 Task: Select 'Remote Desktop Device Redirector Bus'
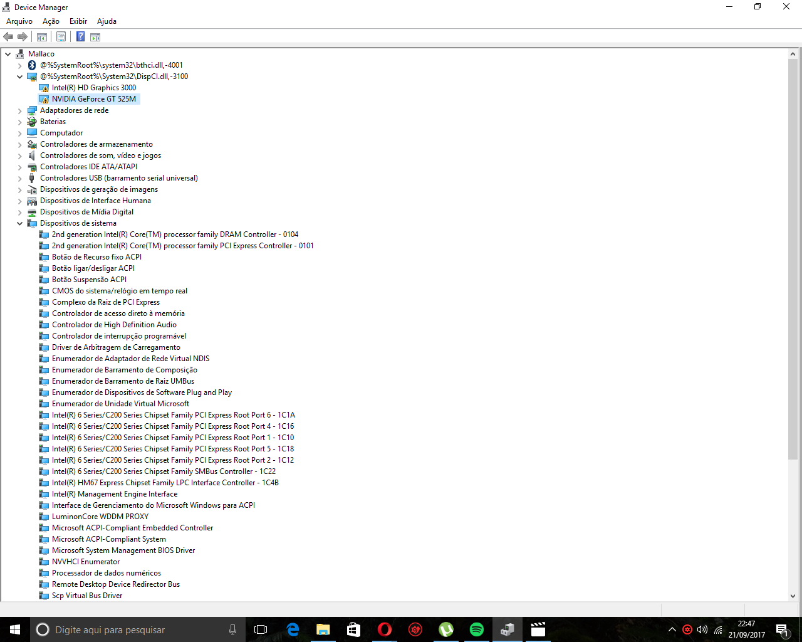click(x=116, y=584)
